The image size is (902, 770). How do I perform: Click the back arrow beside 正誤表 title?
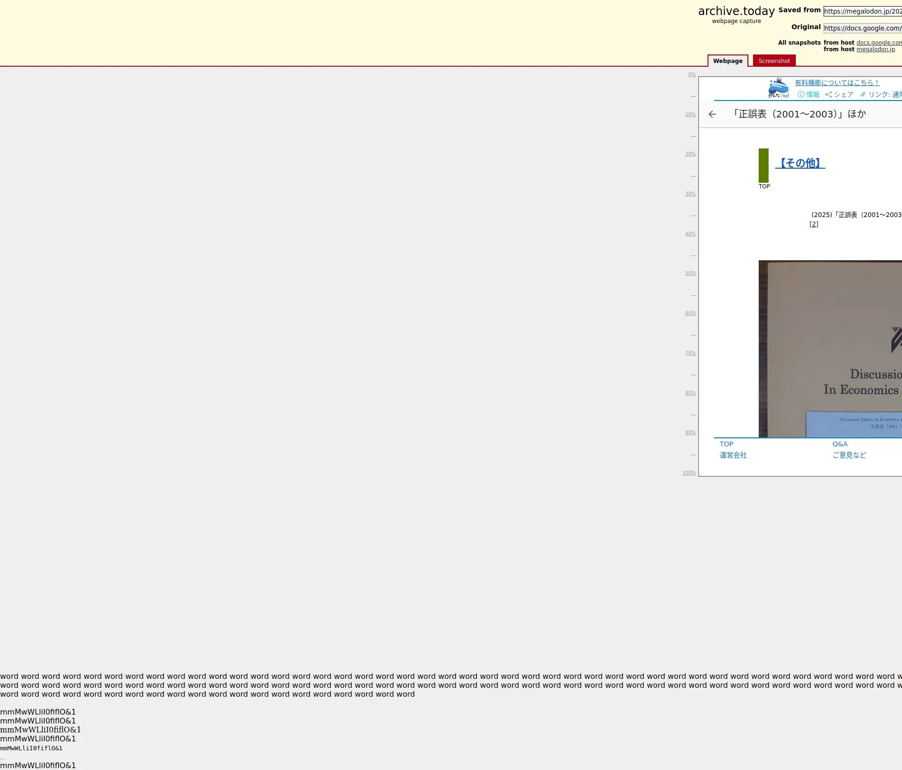point(712,114)
